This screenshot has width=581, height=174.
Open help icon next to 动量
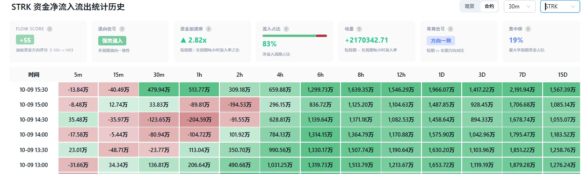tap(359, 29)
